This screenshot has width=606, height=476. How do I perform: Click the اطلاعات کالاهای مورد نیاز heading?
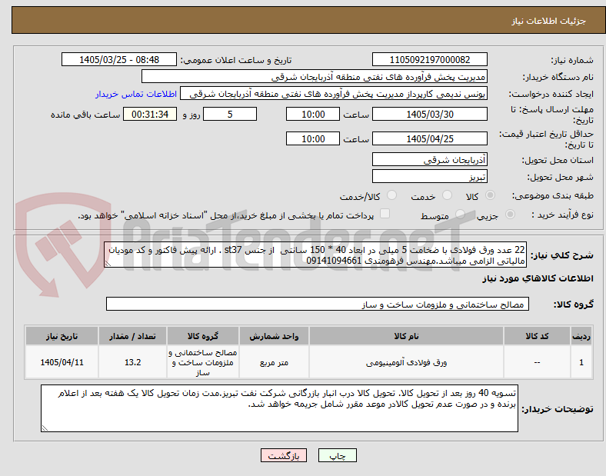(538, 278)
